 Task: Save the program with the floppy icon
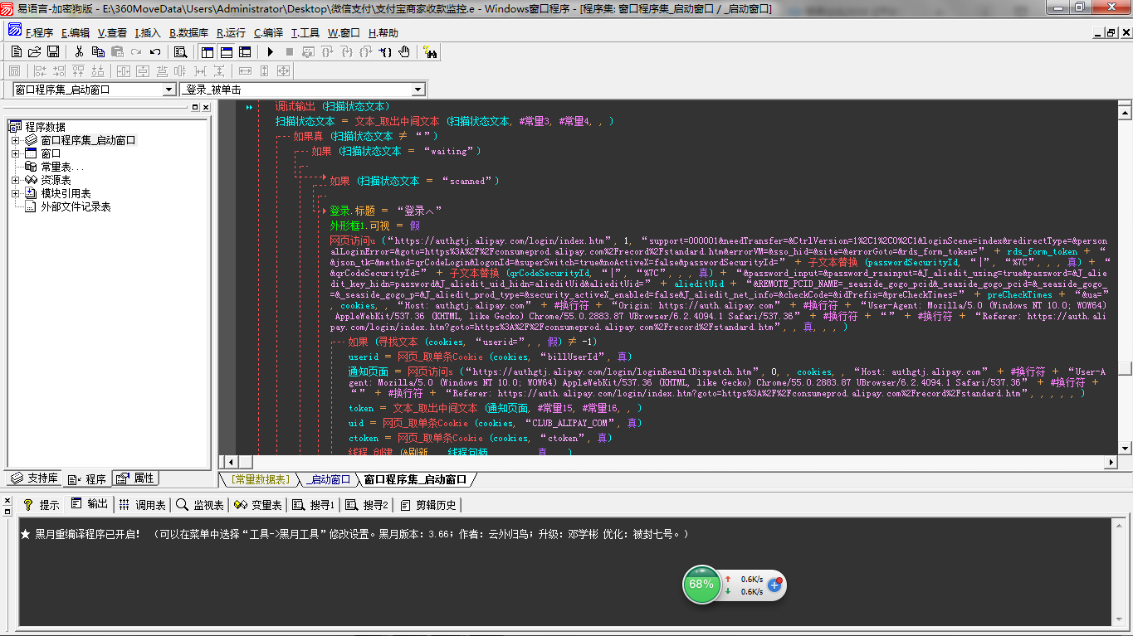click(x=53, y=51)
